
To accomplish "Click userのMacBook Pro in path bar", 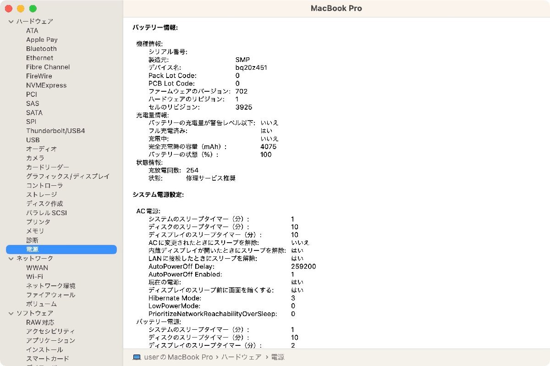I will 178,357.
